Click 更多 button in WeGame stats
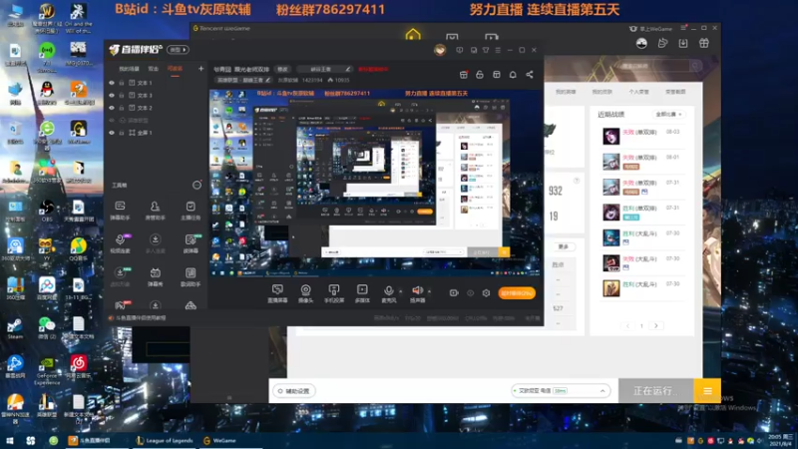Screen dimensions: 798x449 (x=563, y=246)
